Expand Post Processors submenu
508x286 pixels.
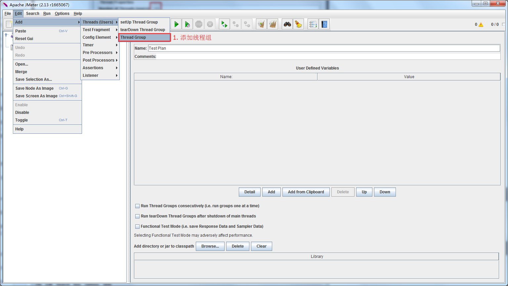[100, 60]
